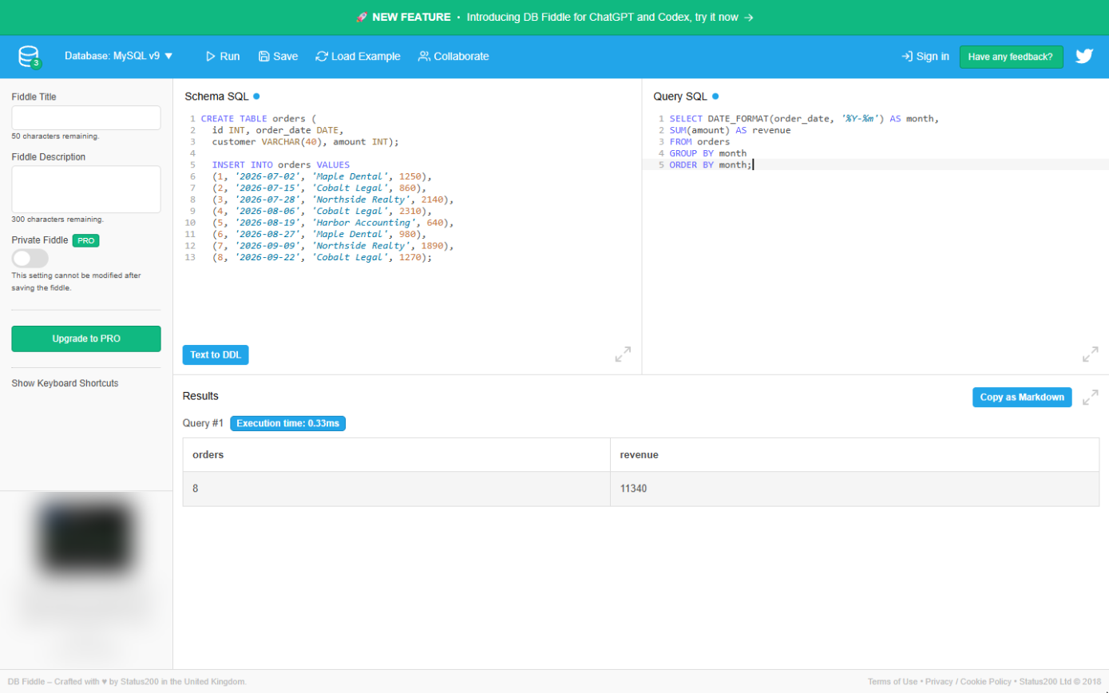Click the 'INSERT INTO orders VALUES' line
The height and width of the screenshot is (693, 1109).
281,165
